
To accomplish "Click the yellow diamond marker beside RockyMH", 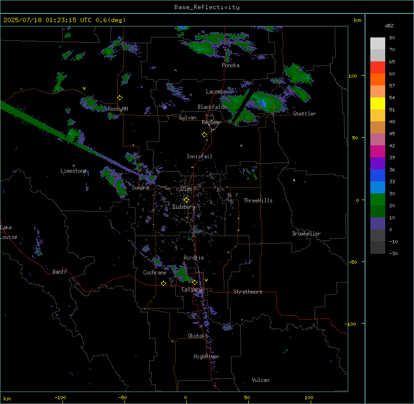I will click(x=120, y=98).
